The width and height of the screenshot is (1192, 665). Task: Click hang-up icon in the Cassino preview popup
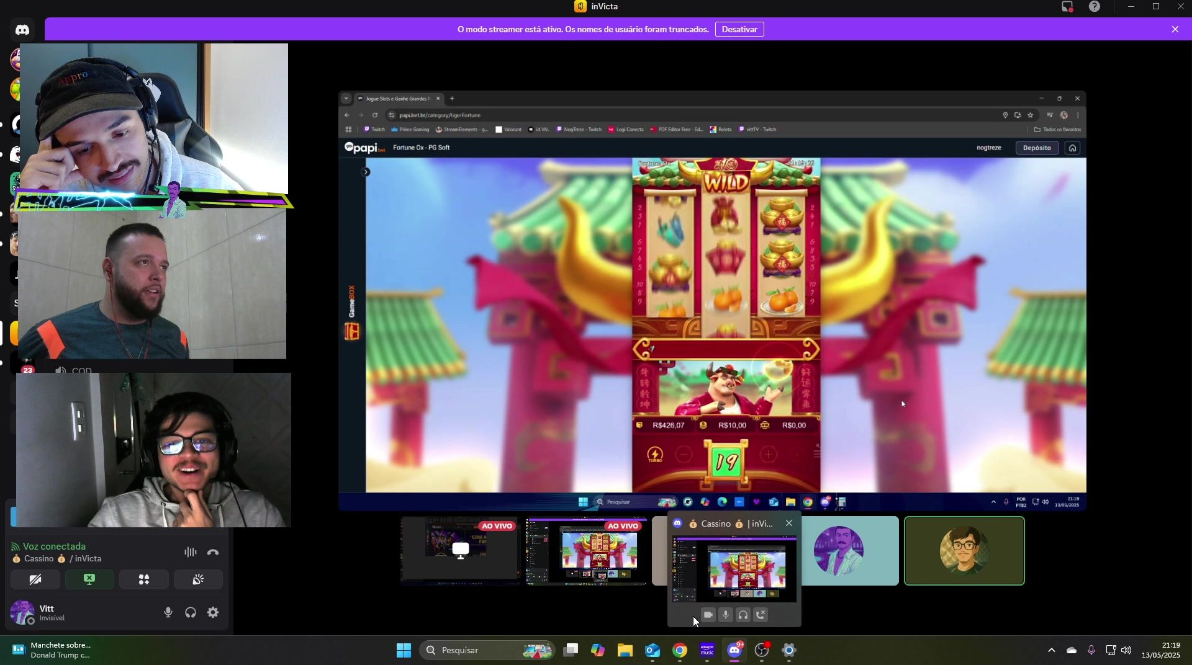pyautogui.click(x=761, y=615)
